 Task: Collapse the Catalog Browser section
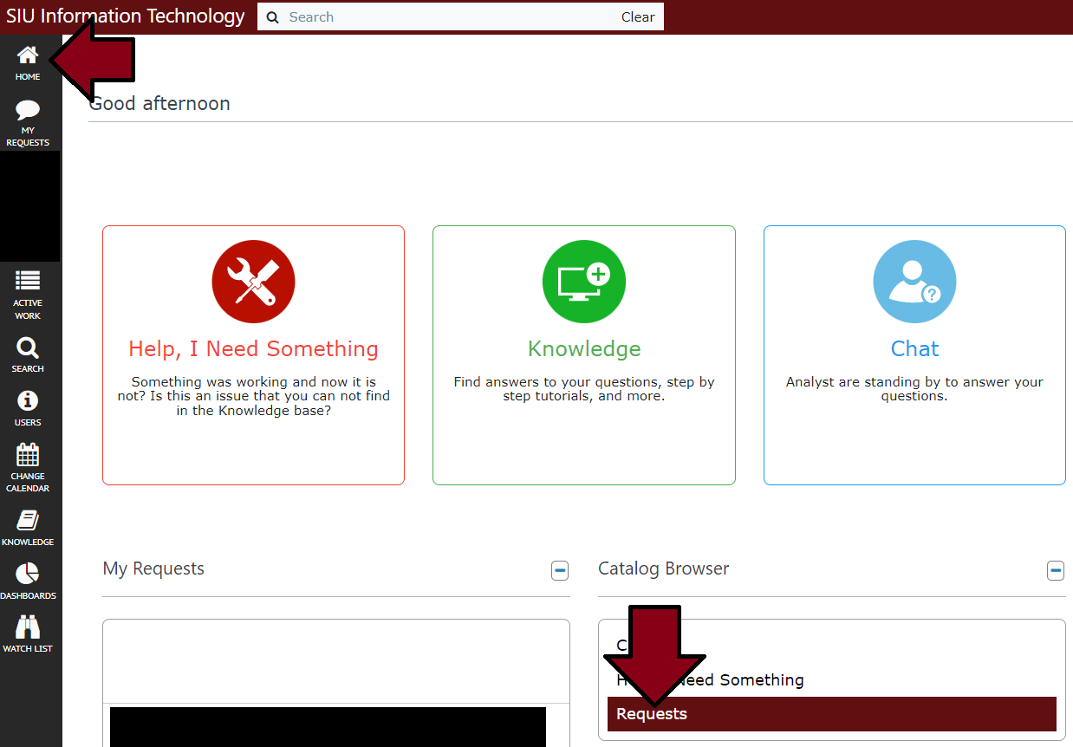(x=1056, y=570)
